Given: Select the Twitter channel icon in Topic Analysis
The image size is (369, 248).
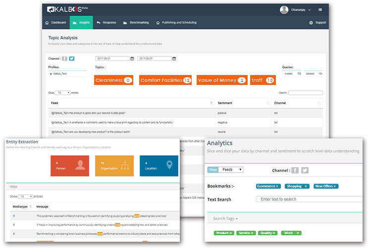Looking at the screenshot, I should coord(72,59).
